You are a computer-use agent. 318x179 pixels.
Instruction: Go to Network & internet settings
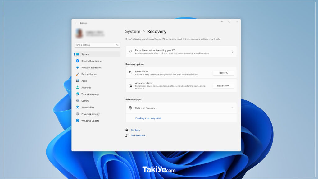(97, 67)
